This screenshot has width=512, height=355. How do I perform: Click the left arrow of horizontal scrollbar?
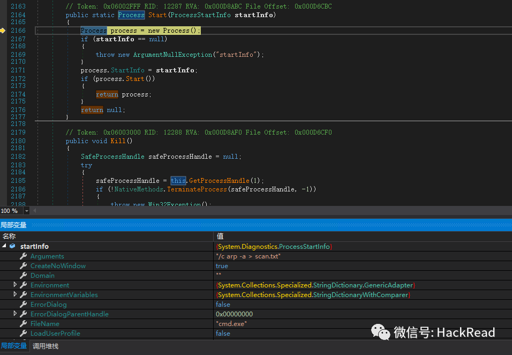(35, 211)
